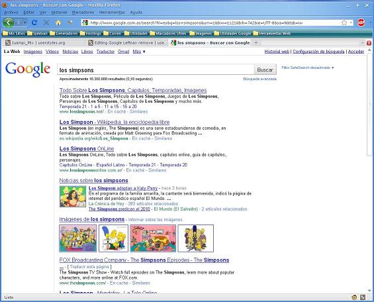The height and width of the screenshot is (302, 374).
Task: Open the Symbian bookmarks folder
Action: 38,33
